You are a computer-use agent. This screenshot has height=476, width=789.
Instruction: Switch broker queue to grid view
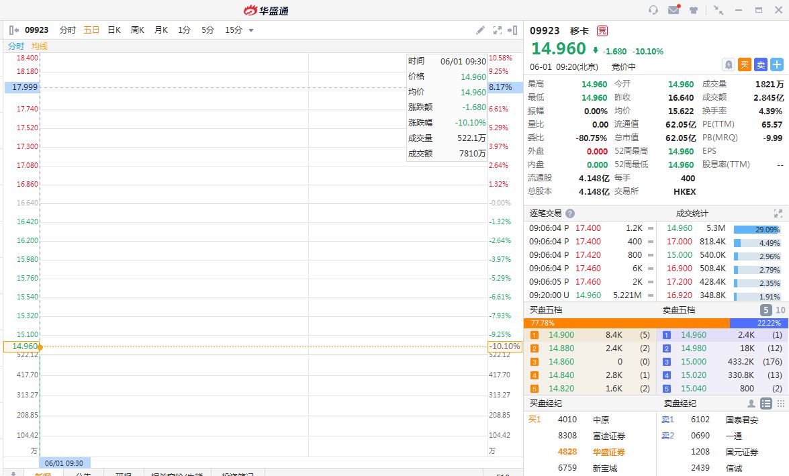click(780, 403)
